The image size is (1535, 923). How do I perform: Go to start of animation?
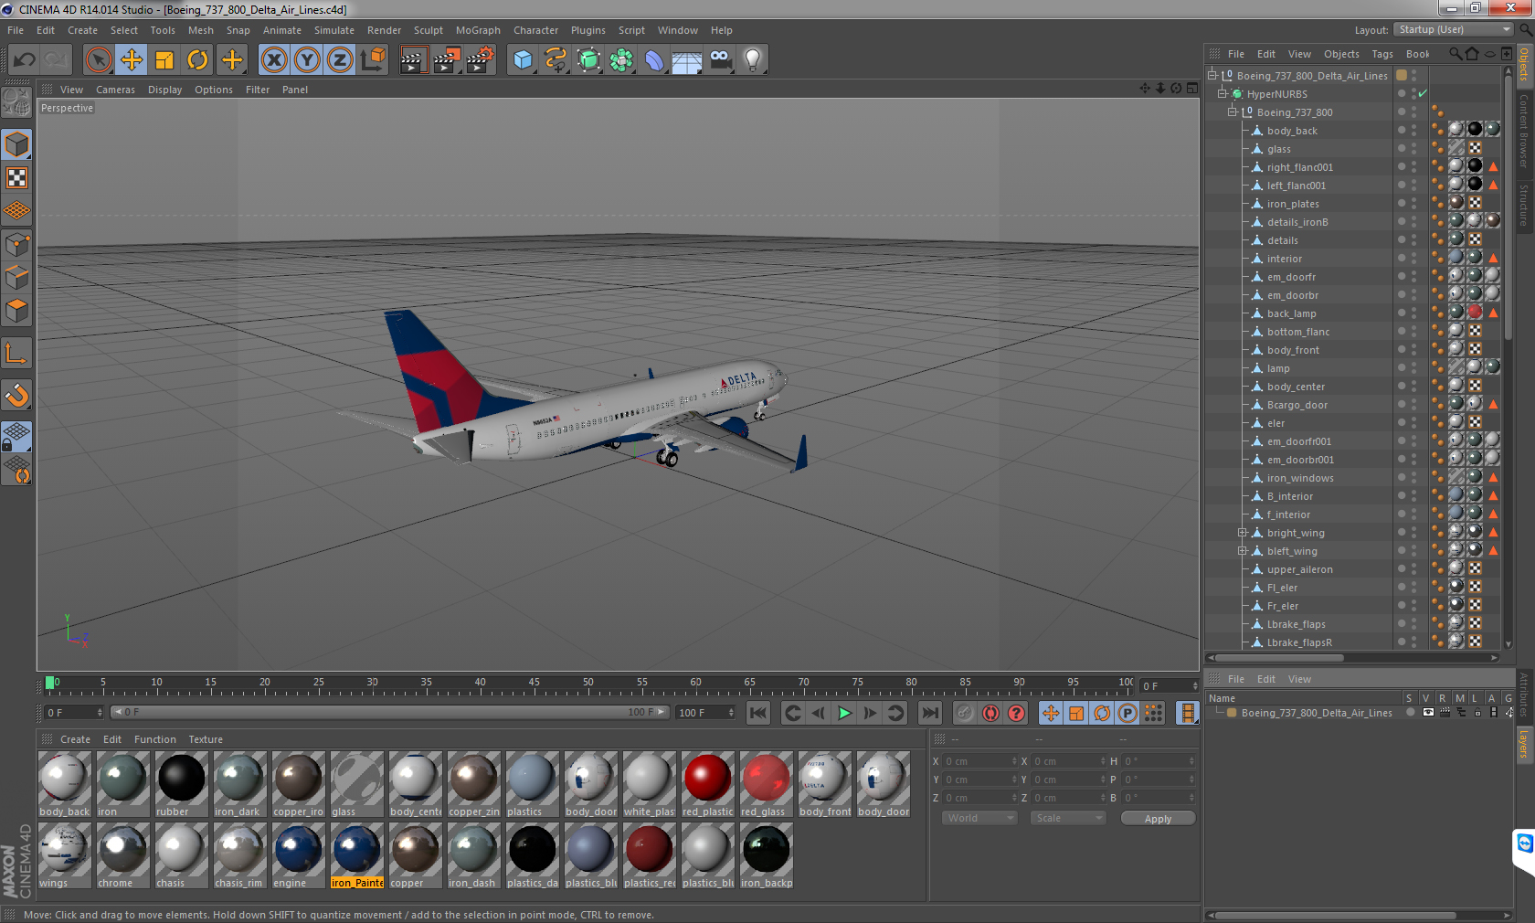758,713
